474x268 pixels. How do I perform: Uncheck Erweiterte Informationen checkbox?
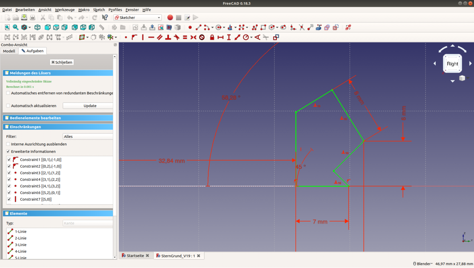point(8,152)
